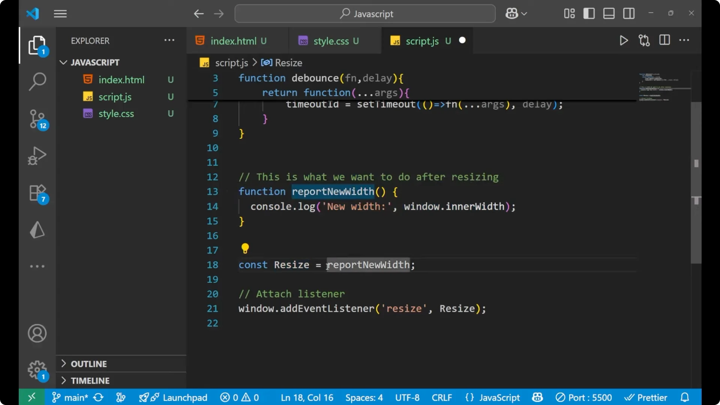Open the Source Control view showing 12 changes
The image size is (720, 405).
tap(37, 118)
